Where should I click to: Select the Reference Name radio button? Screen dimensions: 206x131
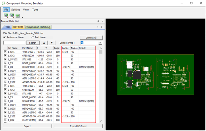pyautogui.click(x=5, y=37)
